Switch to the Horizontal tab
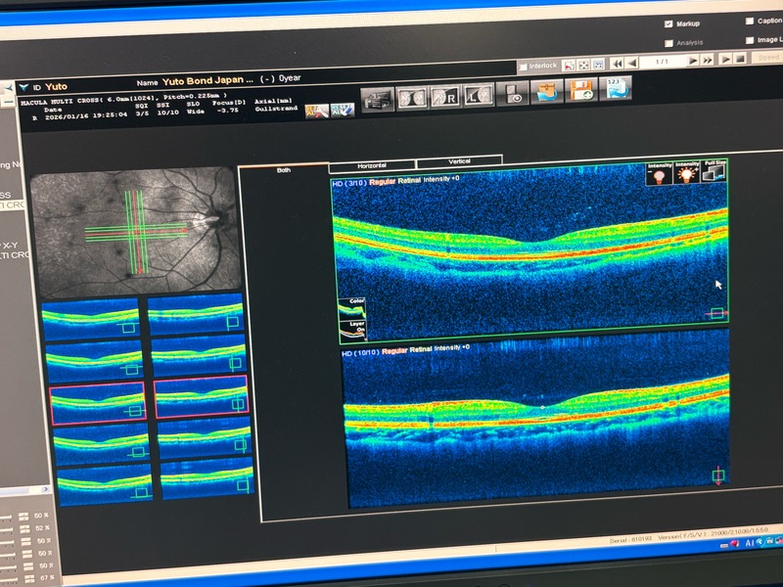 [372, 165]
